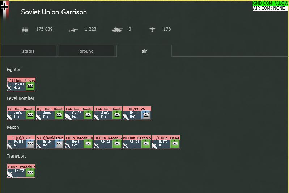Click the aircraft silhouette of Re.2000 Heja
289x193 pixels.
9,88
